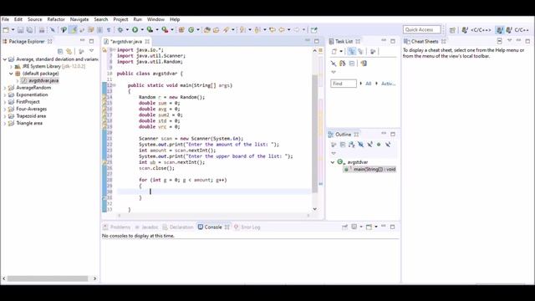
Task: Click the Open Type icon
Action: tap(206, 30)
